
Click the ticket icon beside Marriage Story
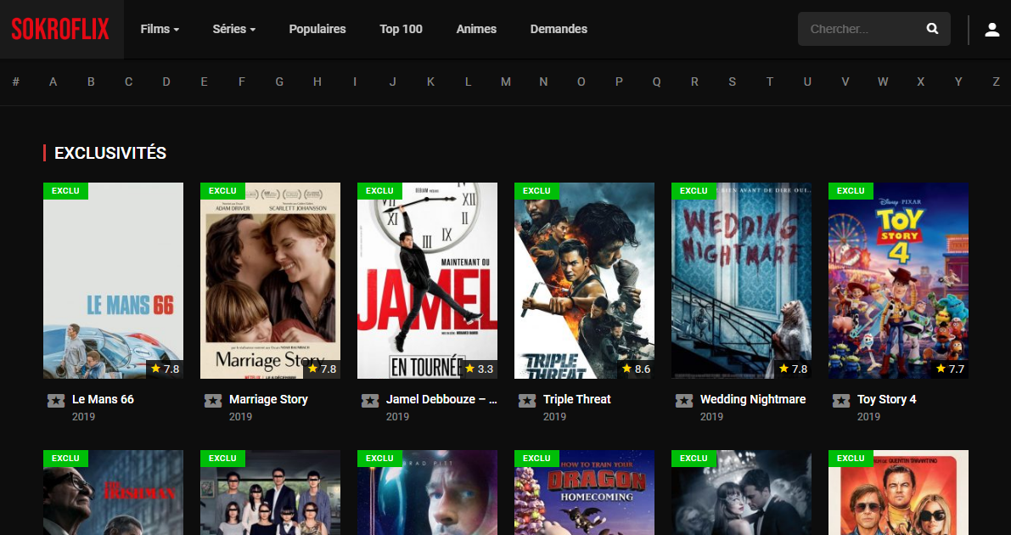point(213,401)
